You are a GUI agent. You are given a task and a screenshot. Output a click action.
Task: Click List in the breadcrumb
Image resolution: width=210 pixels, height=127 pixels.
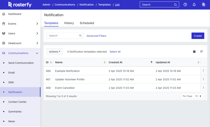point(117,5)
